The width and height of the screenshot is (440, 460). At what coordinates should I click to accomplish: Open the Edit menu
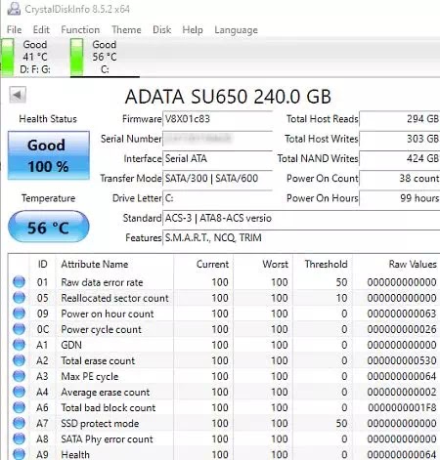pos(41,30)
